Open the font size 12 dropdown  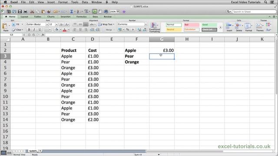(56, 24)
